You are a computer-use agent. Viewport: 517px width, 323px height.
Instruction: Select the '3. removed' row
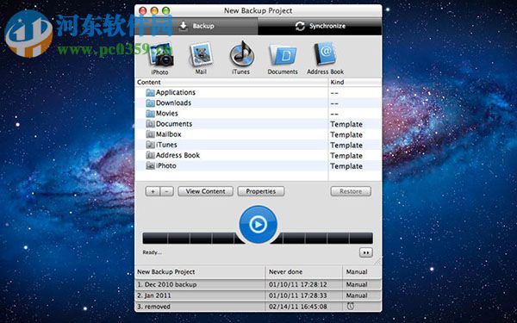[258, 307]
